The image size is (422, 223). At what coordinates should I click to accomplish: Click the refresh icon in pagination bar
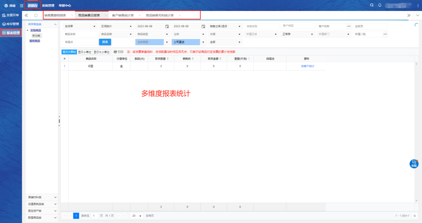tap(415, 216)
